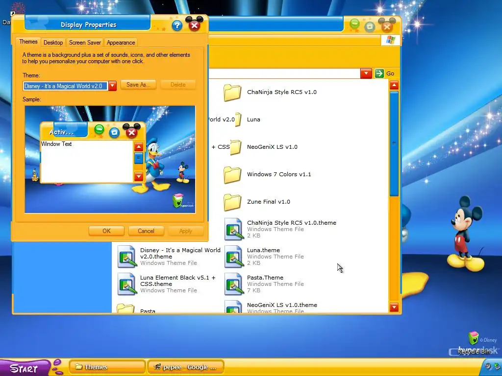Maximize the Themes explorer window
Screen dimensions: 502x376
click(x=370, y=27)
